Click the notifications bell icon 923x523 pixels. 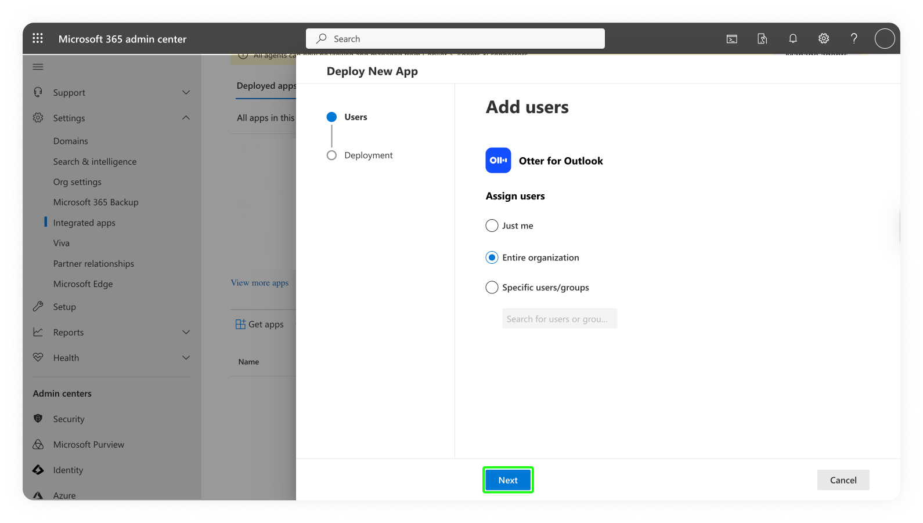click(x=792, y=39)
